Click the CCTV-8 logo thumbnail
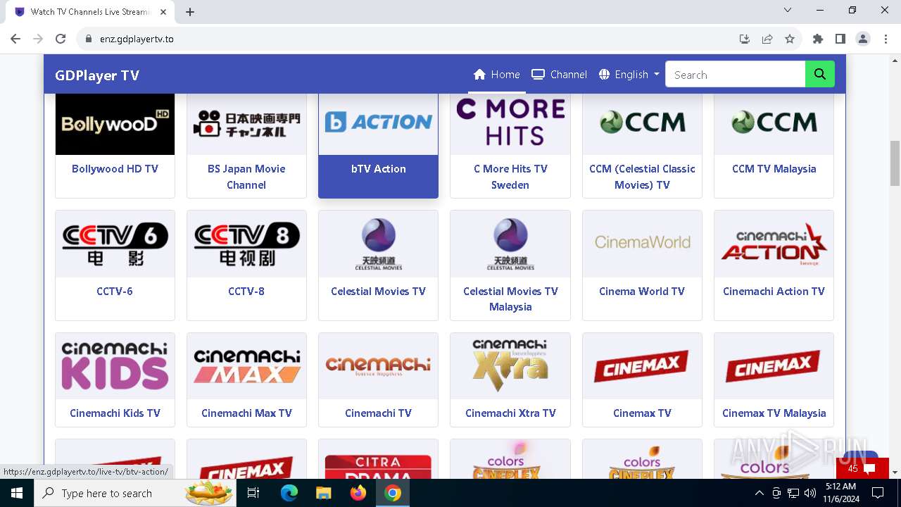This screenshot has width=901, height=507. click(246, 244)
